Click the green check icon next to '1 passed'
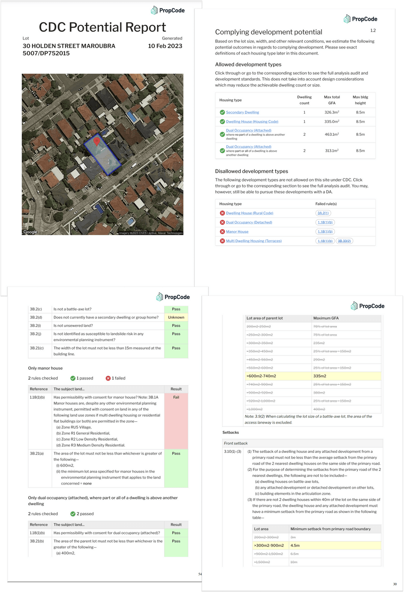Screen dimensions: 409x592 point(73,378)
